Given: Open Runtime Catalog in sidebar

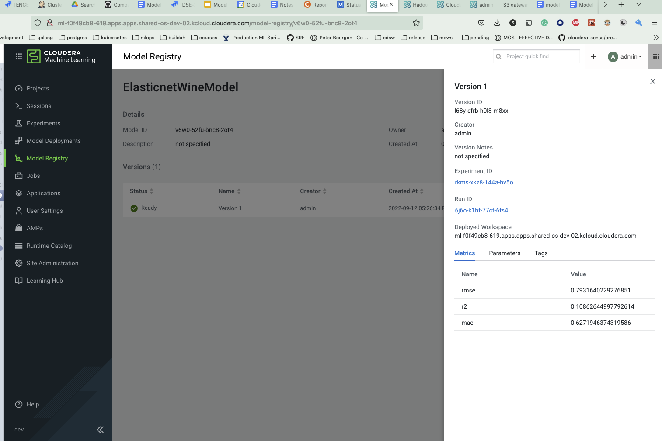Looking at the screenshot, I should point(49,246).
